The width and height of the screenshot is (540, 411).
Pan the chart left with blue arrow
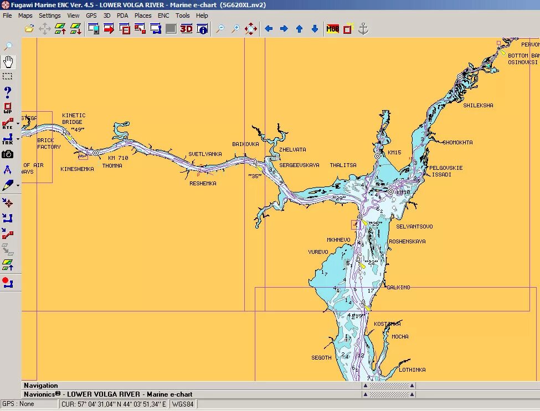(269, 29)
